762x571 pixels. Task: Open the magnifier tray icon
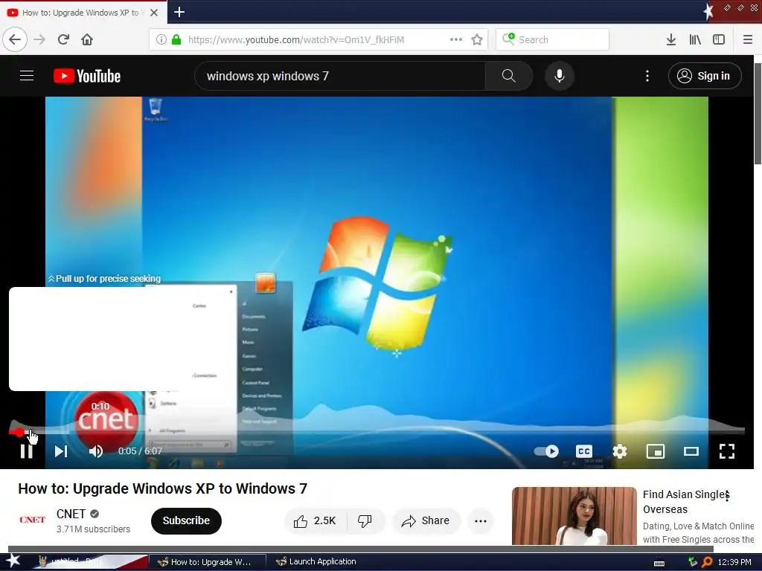[x=707, y=562]
